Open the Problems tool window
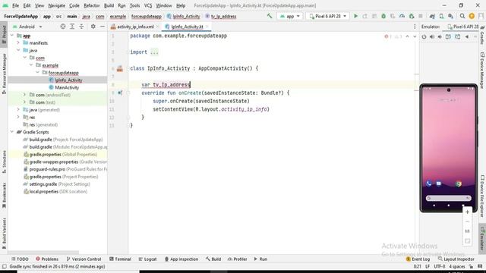This screenshot has width=486, height=273. pyautogui.click(x=47, y=259)
